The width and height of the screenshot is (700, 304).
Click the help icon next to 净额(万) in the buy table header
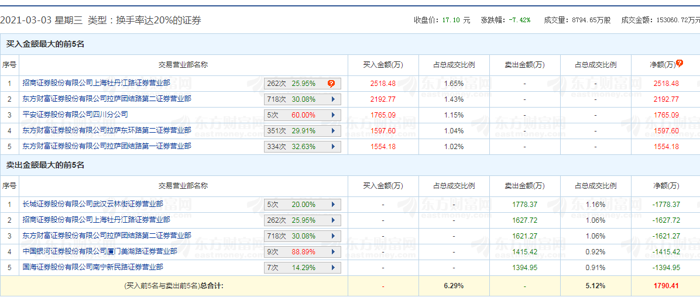680,63
